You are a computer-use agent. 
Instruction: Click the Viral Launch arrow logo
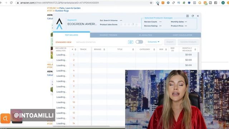coord(59,24)
